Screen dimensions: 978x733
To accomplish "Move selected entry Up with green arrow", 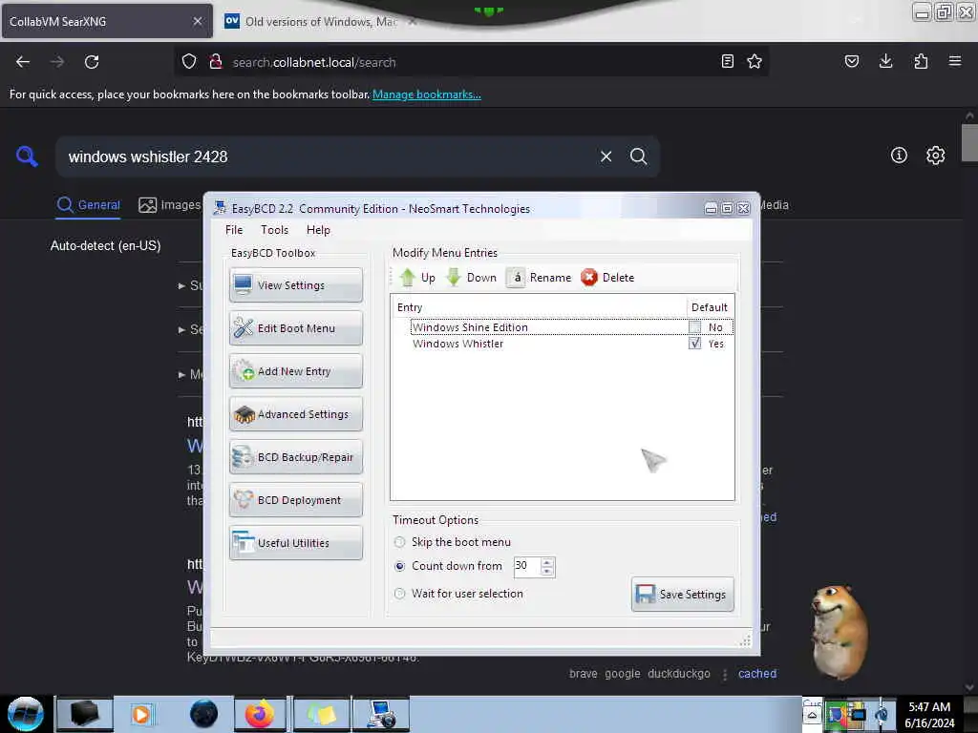I will pos(416,278).
